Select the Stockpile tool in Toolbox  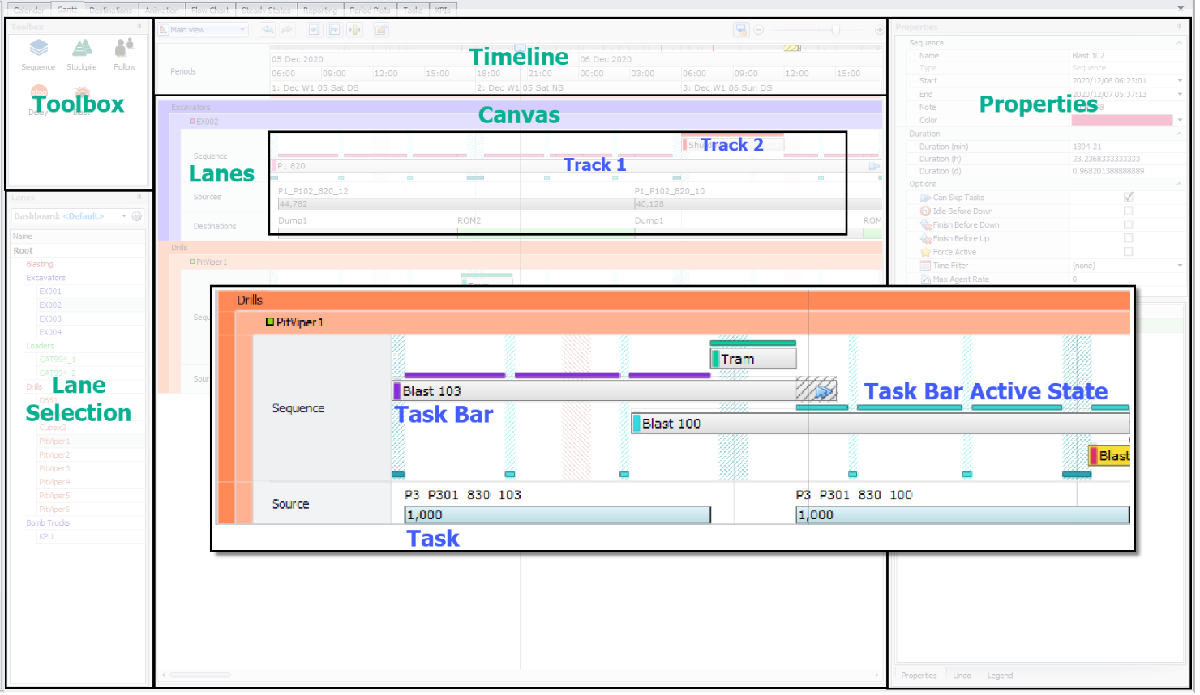point(82,55)
